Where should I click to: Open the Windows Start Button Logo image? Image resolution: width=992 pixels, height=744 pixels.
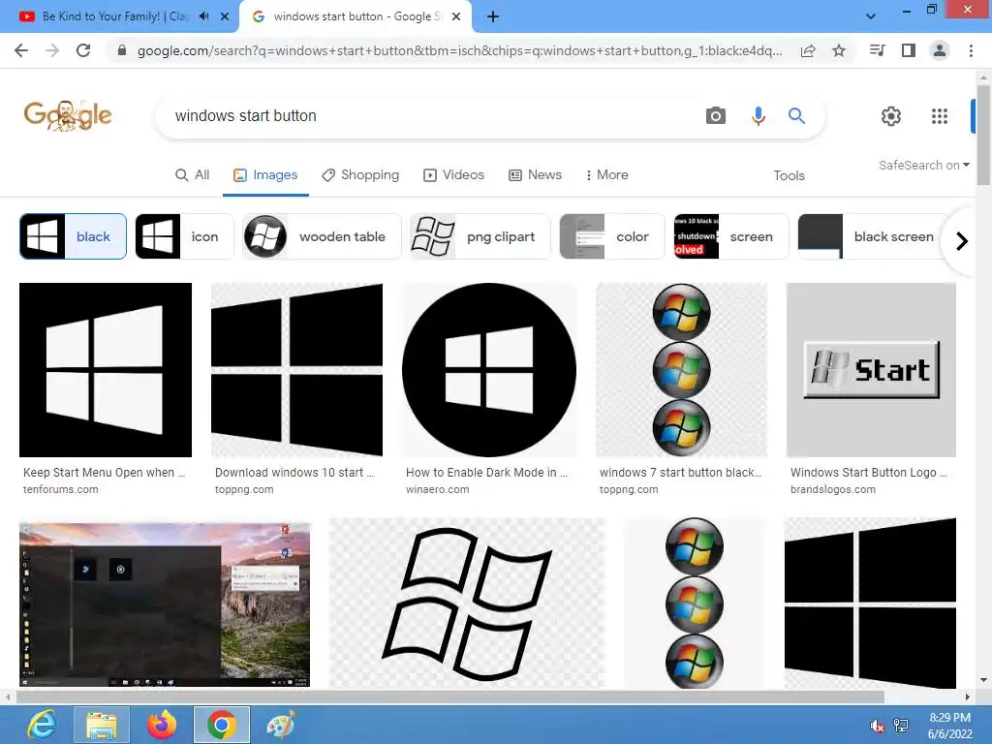871,370
